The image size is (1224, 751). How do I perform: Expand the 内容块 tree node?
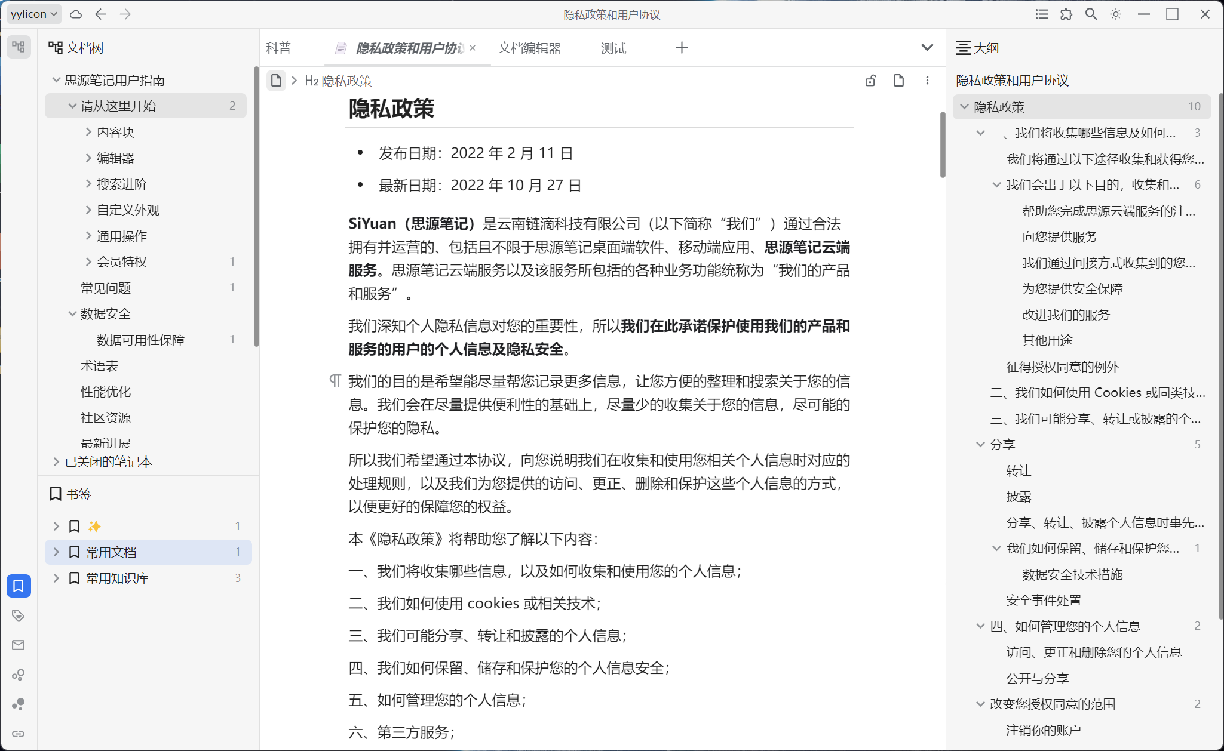(x=88, y=132)
